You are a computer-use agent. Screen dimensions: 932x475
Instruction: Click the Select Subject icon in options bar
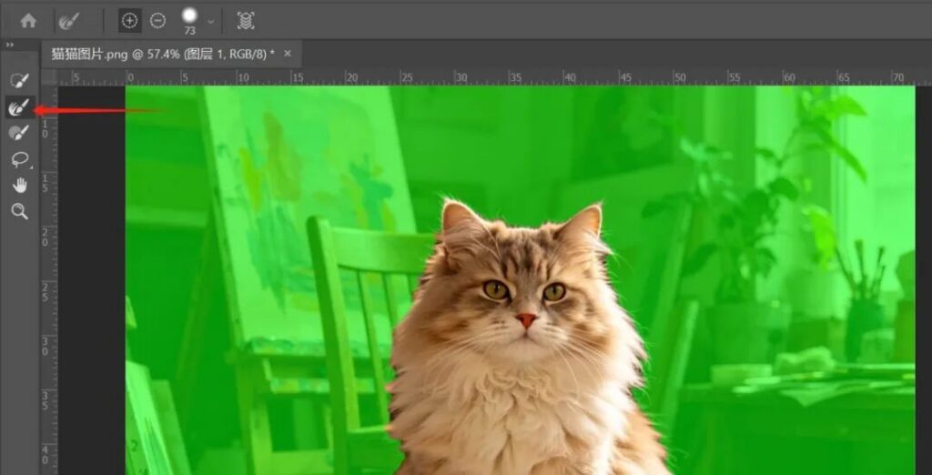(246, 21)
